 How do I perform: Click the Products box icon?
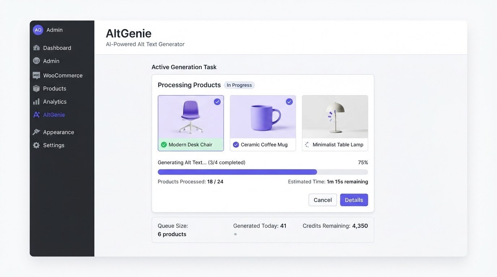tap(36, 88)
